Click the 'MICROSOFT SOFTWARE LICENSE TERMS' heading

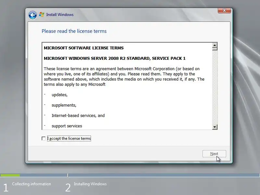coord(84,48)
